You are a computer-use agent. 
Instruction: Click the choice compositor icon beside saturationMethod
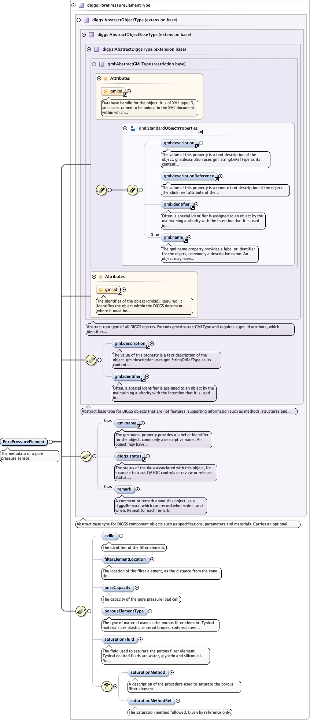pos(107,686)
